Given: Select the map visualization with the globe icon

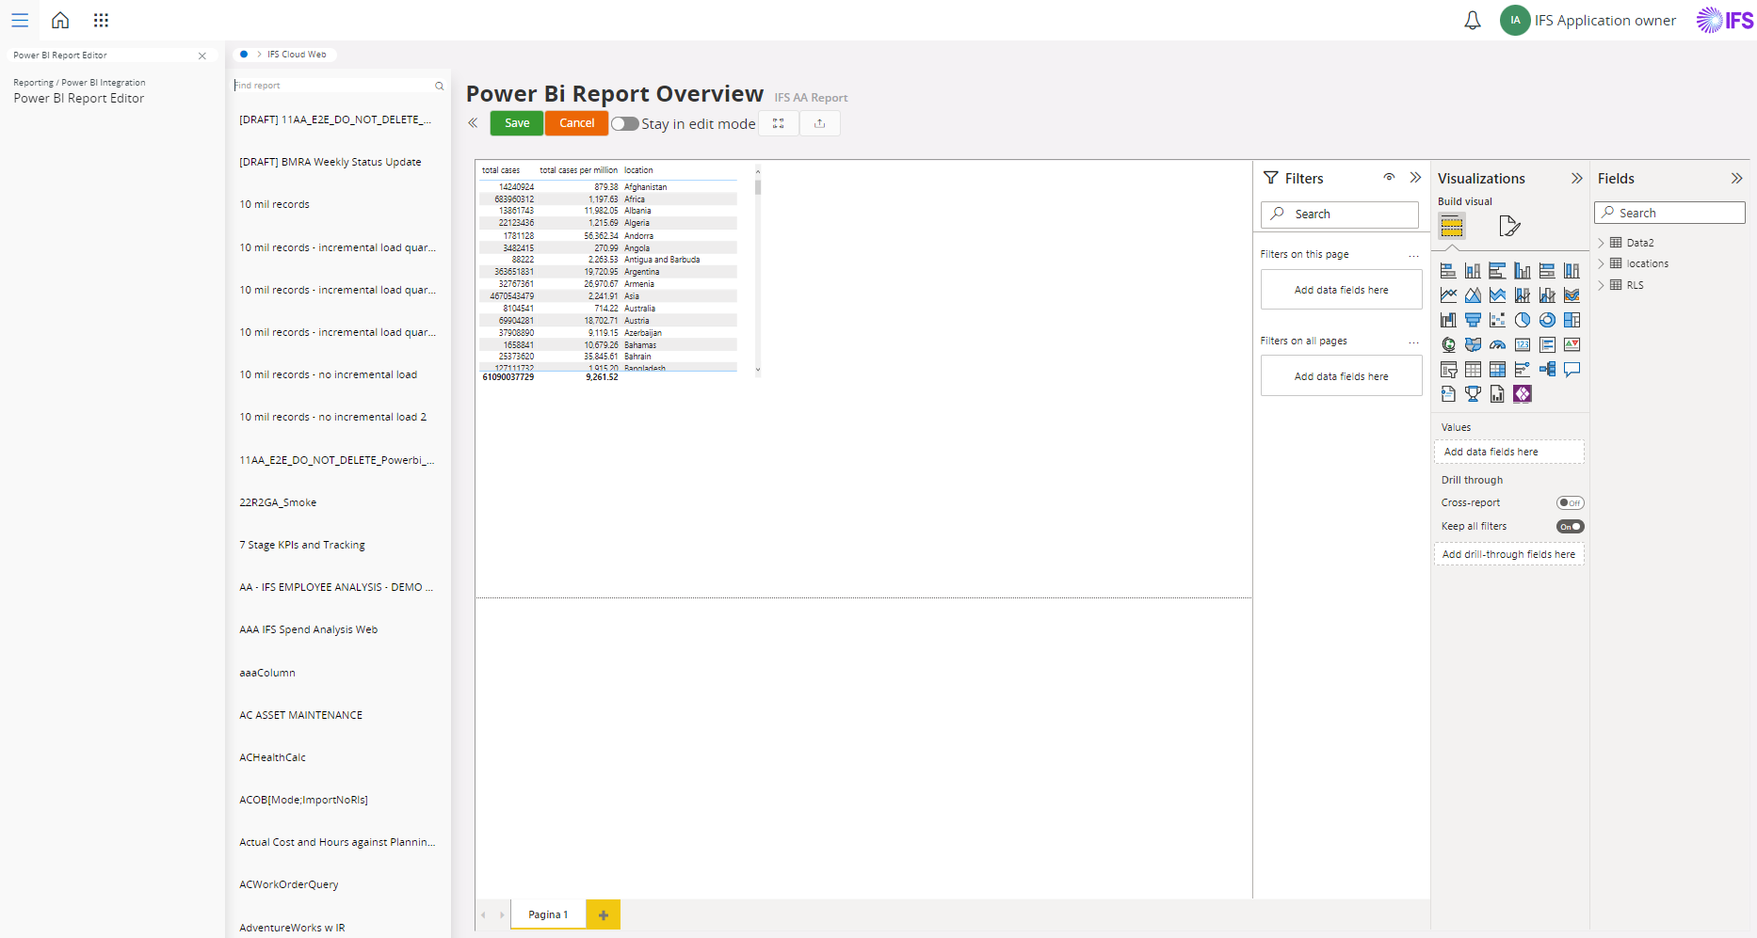Looking at the screenshot, I should (1447, 344).
